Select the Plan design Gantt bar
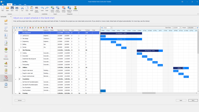The image size is (199, 112). (121, 39)
